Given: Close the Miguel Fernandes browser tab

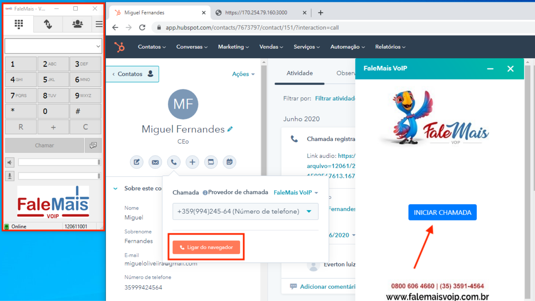Looking at the screenshot, I should [x=204, y=13].
